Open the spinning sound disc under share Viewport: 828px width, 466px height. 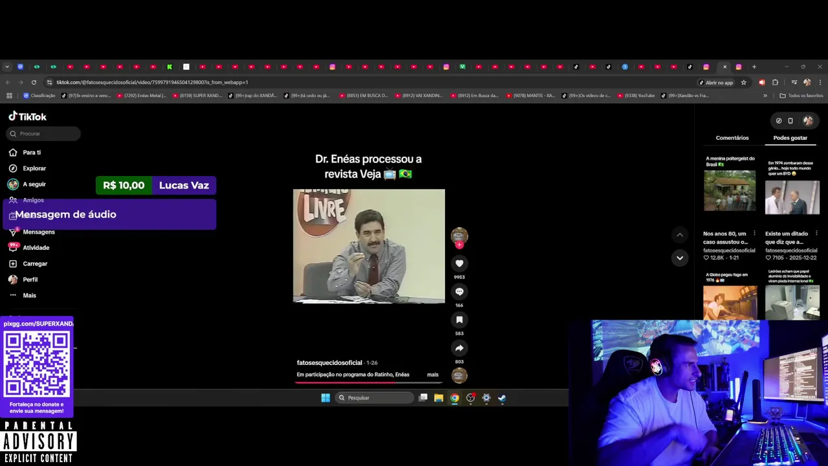coord(459,375)
